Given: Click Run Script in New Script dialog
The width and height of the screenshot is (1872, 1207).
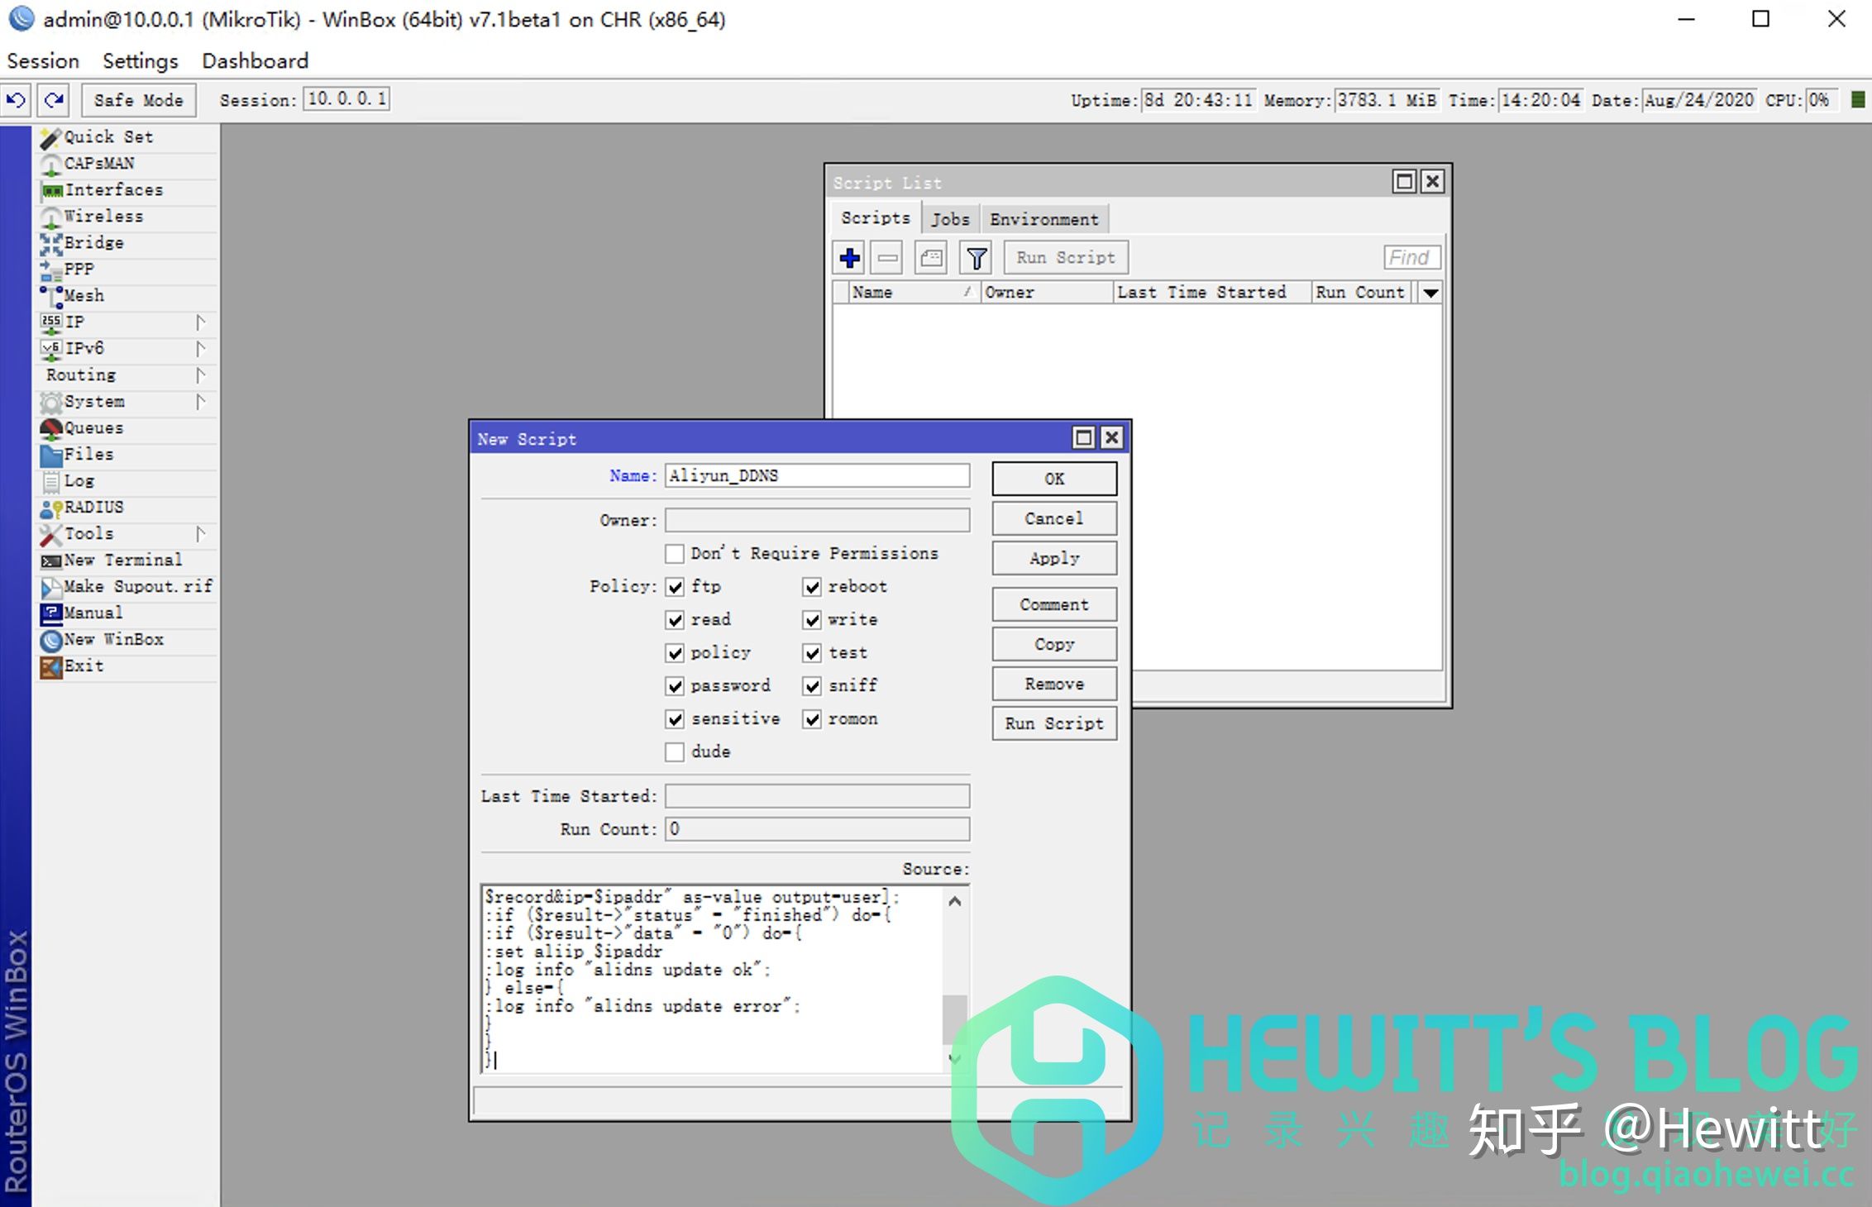Looking at the screenshot, I should [1054, 723].
